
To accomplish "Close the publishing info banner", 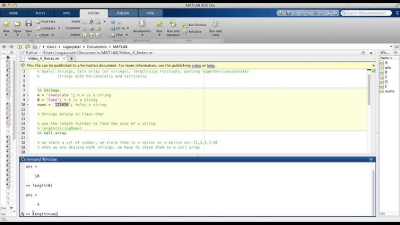I will pyautogui.click(x=373, y=65).
